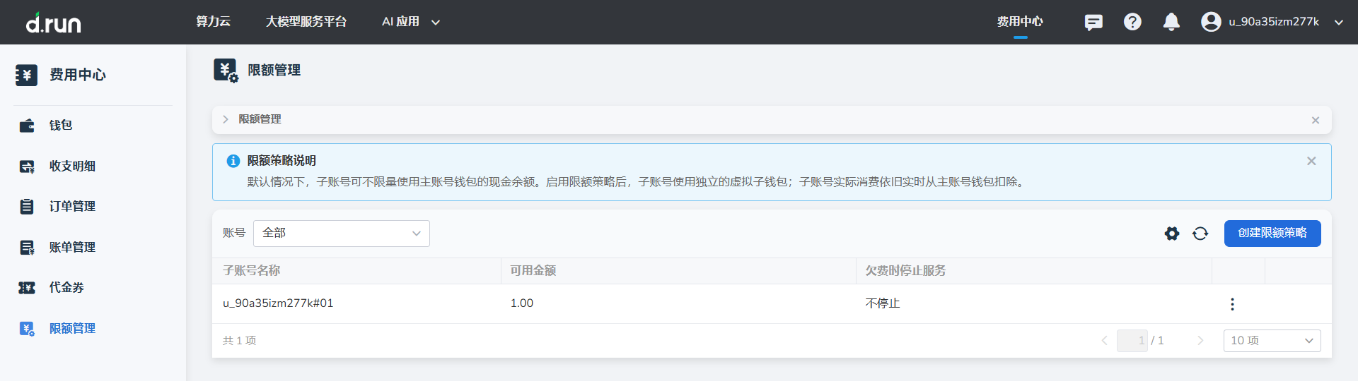Click the user avatar icon
The image size is (1358, 381).
(x=1211, y=22)
